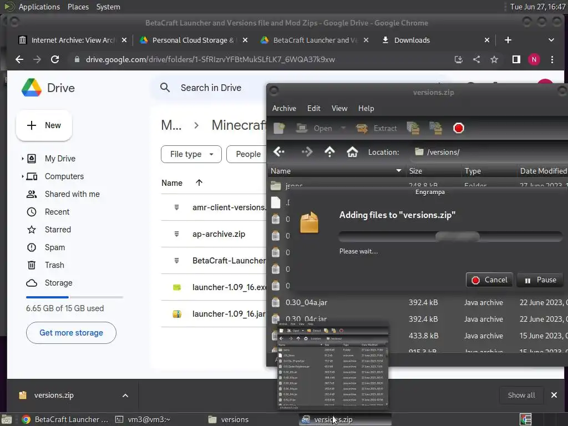
Task: Open dropdown arrow next to Open button
Action: tap(343, 128)
